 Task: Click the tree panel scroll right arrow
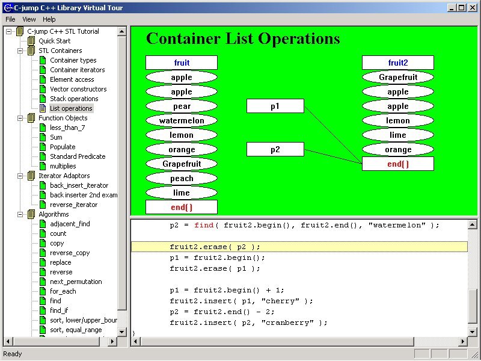[x=112, y=341]
